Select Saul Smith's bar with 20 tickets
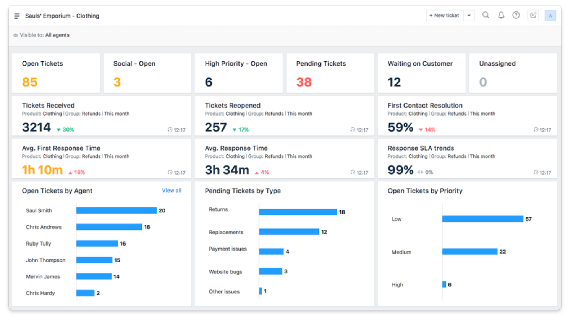The height and width of the screenshot is (326, 573). [x=117, y=210]
